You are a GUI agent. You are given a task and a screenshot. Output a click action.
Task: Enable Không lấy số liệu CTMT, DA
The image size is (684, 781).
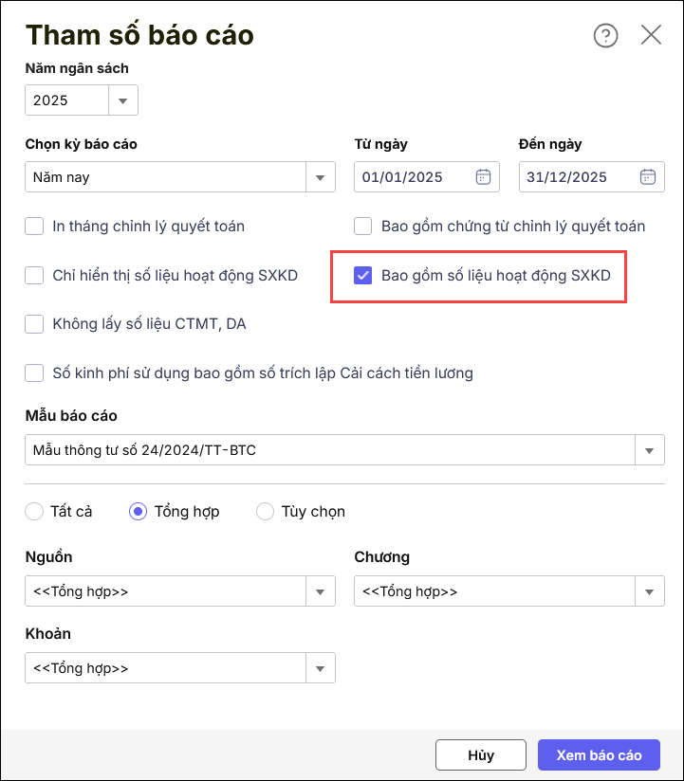pos(35,324)
